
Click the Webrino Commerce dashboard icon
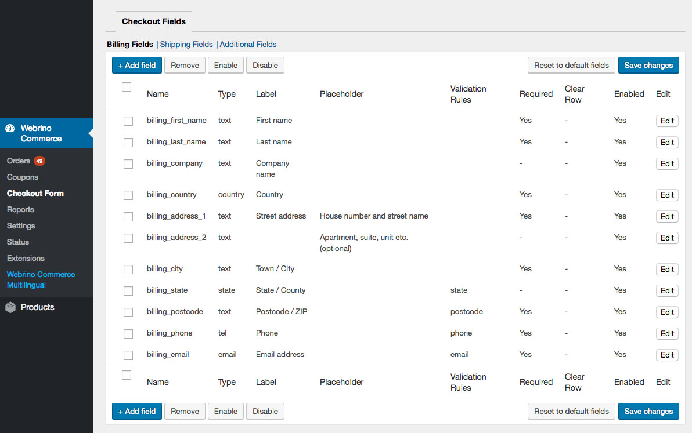[x=10, y=128]
